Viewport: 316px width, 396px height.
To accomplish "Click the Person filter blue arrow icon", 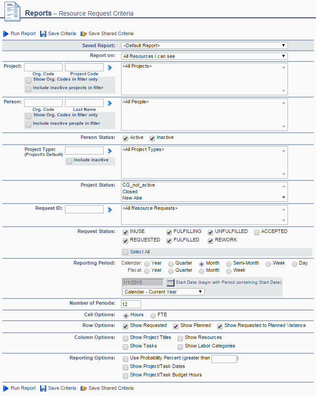I will [x=109, y=103].
